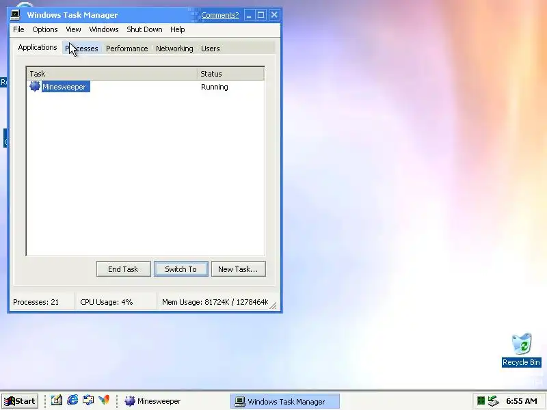Click the Minesweeper icon in task list
Image resolution: width=547 pixels, height=410 pixels.
pyautogui.click(x=35, y=86)
